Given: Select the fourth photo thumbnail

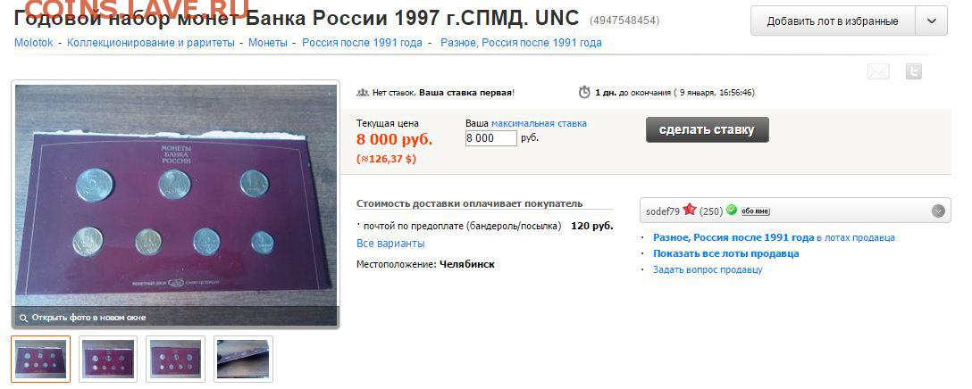Looking at the screenshot, I should 243,359.
